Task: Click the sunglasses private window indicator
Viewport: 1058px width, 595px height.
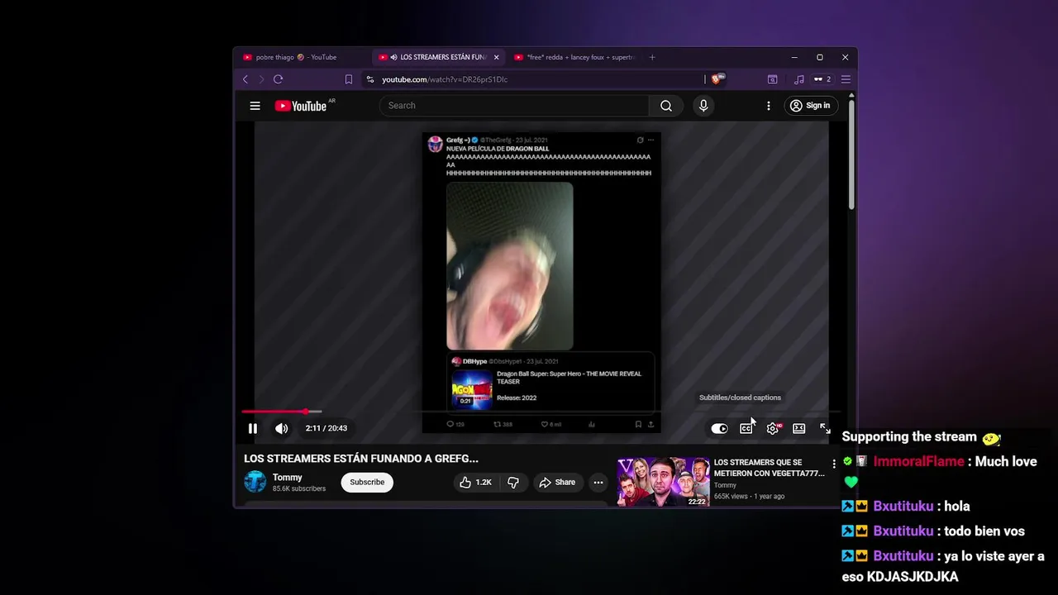Action: pos(822,79)
